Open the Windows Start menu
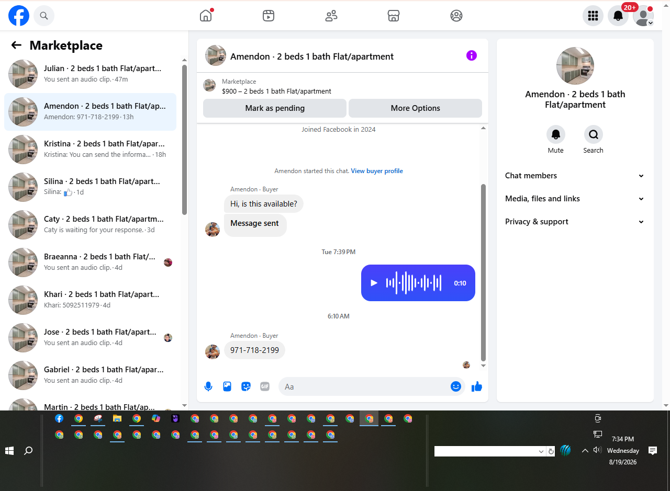The image size is (670, 491). 9,451
